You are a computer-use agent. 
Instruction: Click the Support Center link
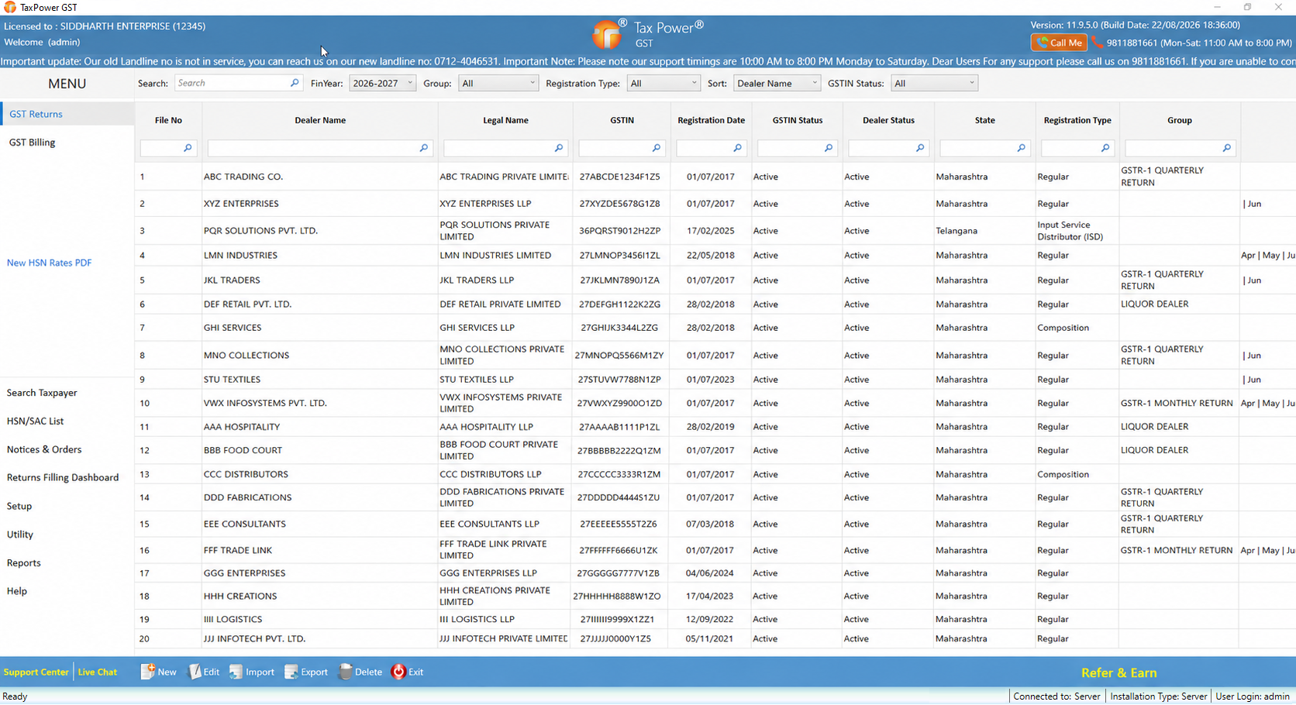(x=36, y=672)
